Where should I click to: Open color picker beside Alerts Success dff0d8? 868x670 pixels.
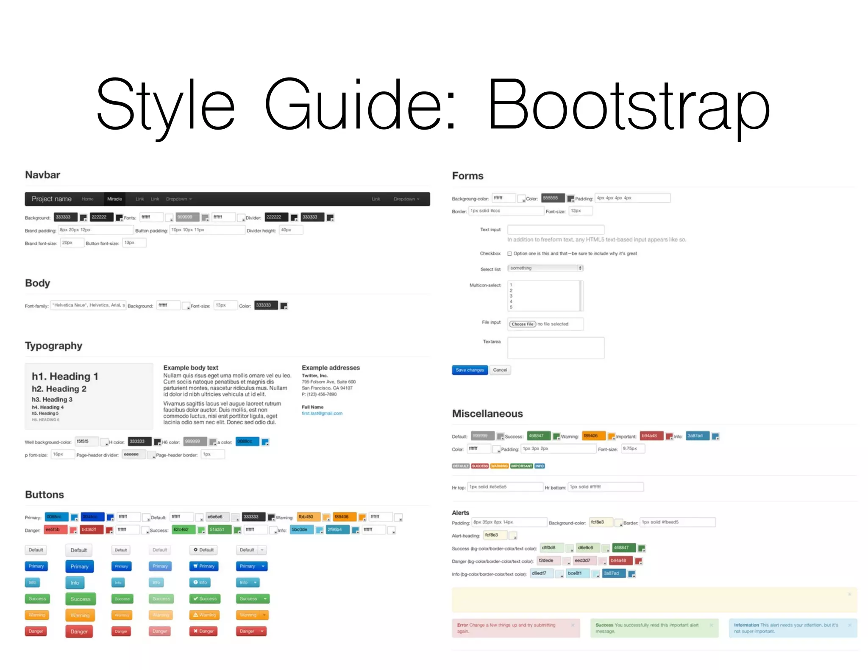click(570, 548)
